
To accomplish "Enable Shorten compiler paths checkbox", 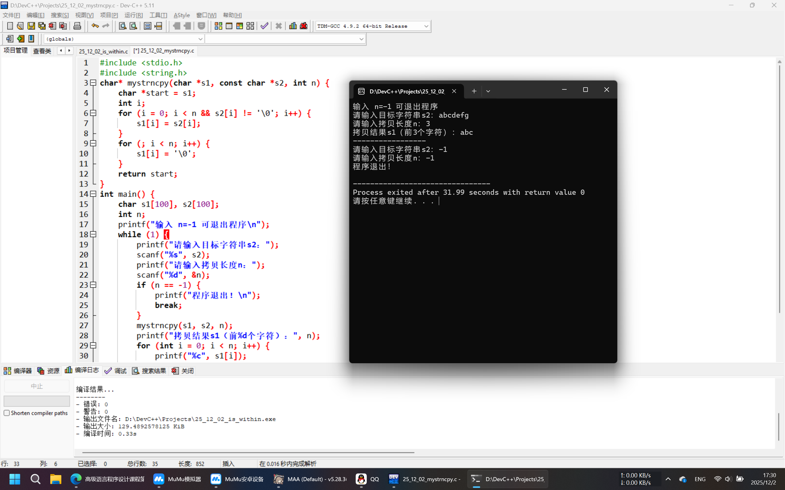I will coord(7,413).
